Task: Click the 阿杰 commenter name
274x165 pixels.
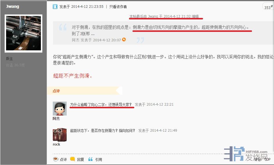Action: [x=56, y=119]
